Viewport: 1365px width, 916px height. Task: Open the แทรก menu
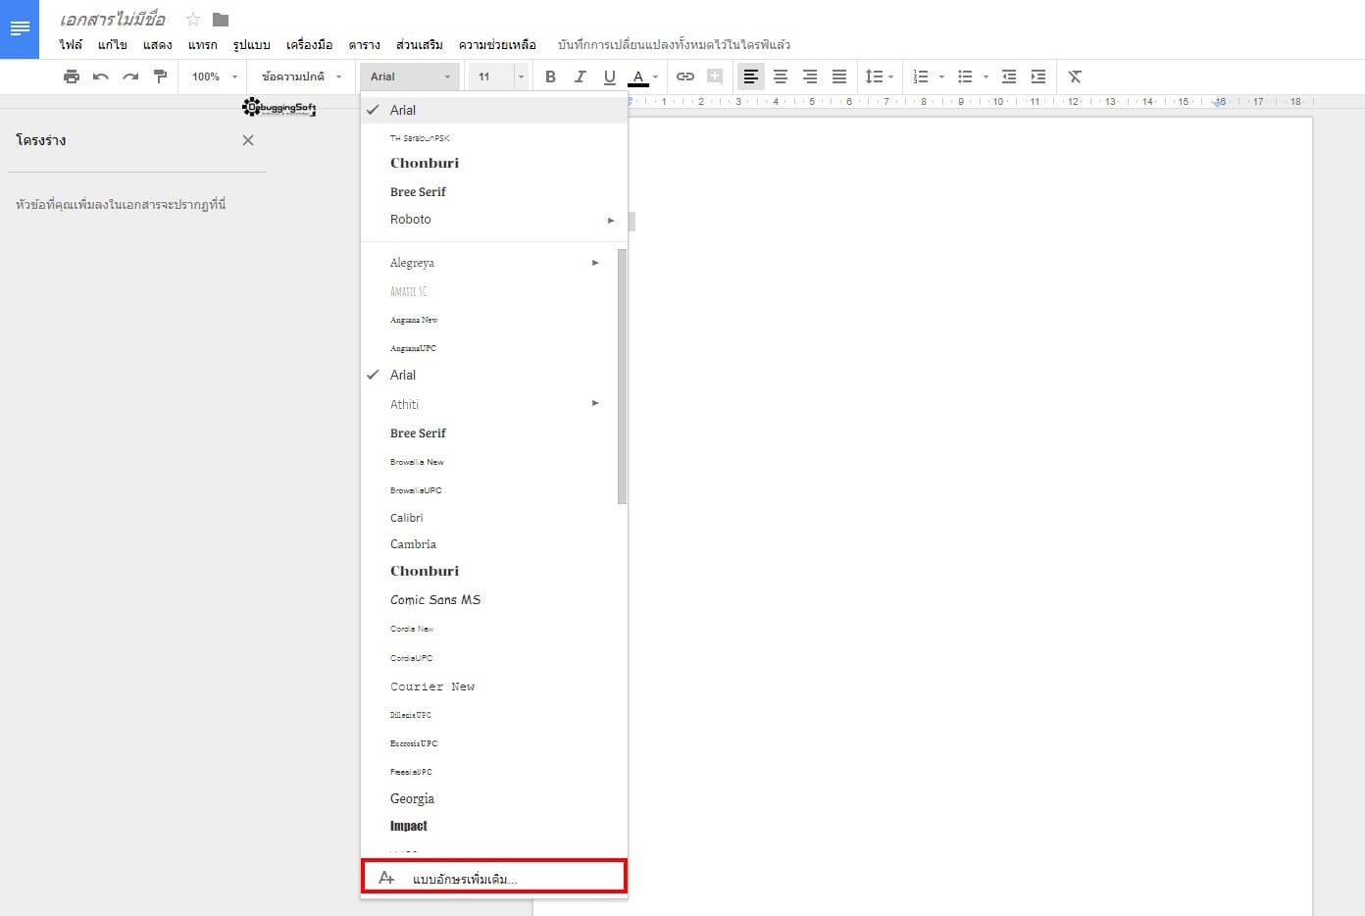click(x=203, y=44)
